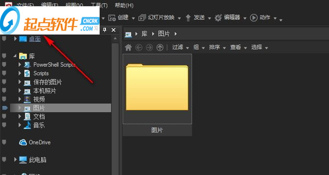Toggle Easy-Select marker for OneDrive
329x175 pixels.
[x=4, y=142]
